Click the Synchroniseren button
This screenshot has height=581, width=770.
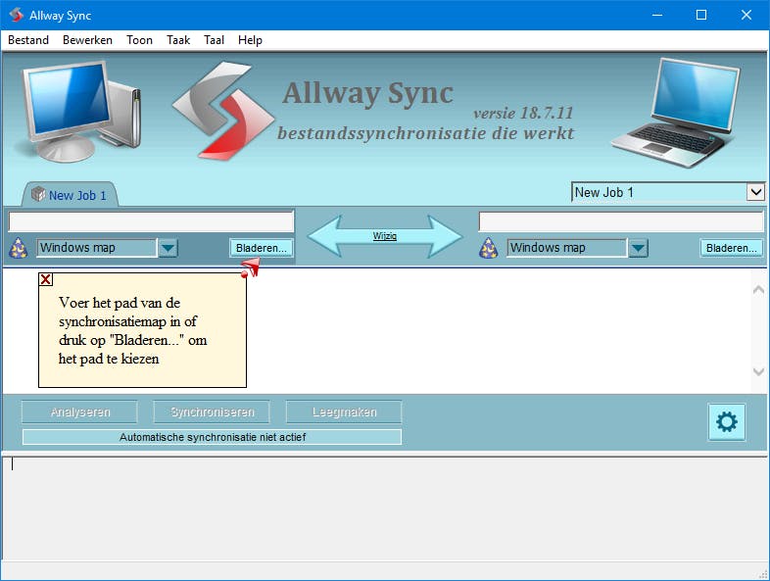point(212,412)
